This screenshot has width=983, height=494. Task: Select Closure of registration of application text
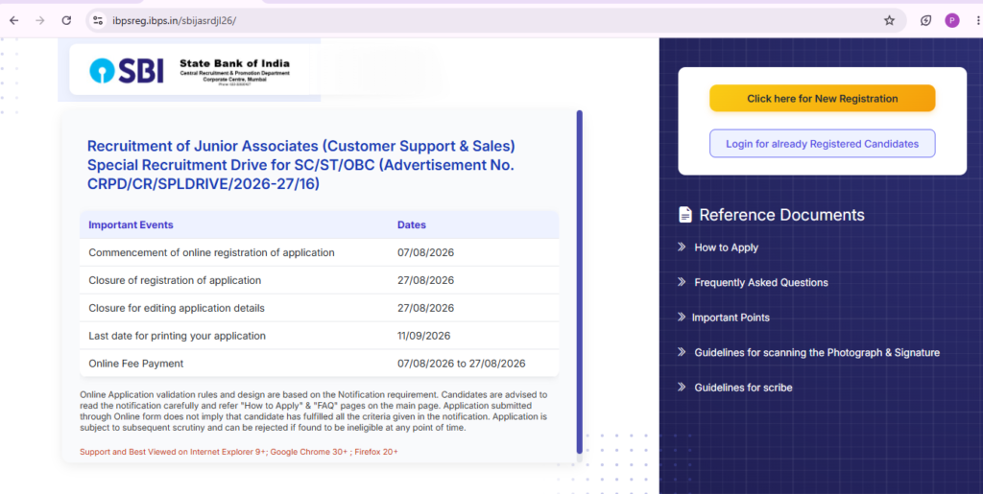175,280
